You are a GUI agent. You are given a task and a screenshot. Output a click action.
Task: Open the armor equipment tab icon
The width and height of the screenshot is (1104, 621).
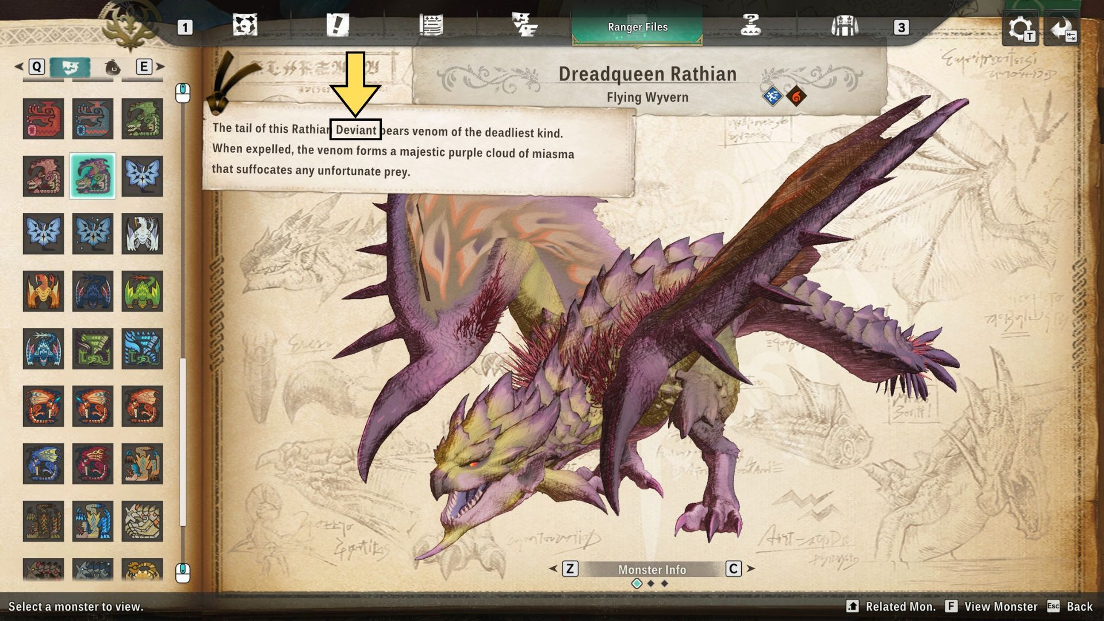point(844,26)
